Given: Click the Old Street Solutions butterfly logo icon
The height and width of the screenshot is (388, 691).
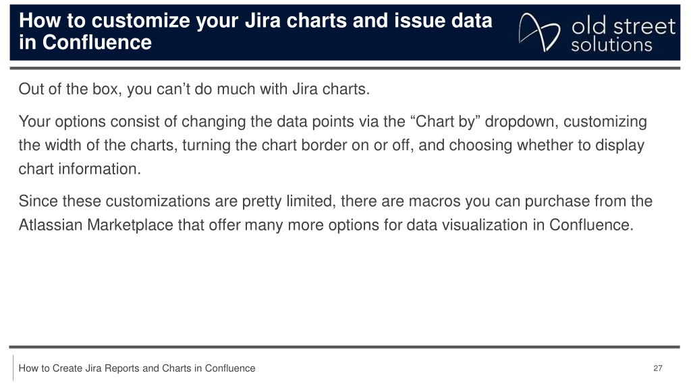Looking at the screenshot, I should [539, 32].
